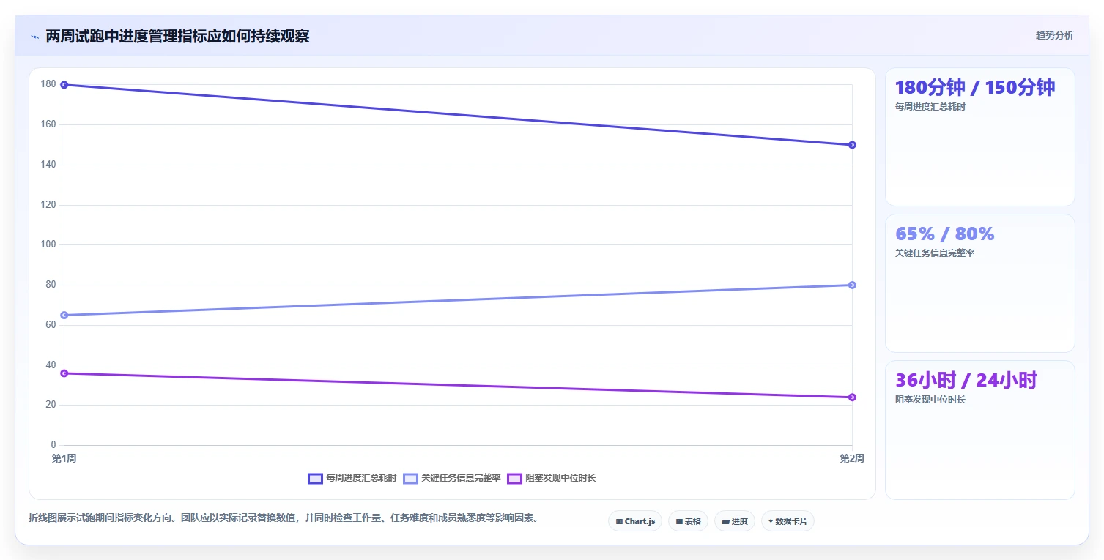Viewport: 1104px width, 560px height.
Task: Click the footnote text starting 折线图展示试跑期间
Action: pyautogui.click(x=285, y=518)
